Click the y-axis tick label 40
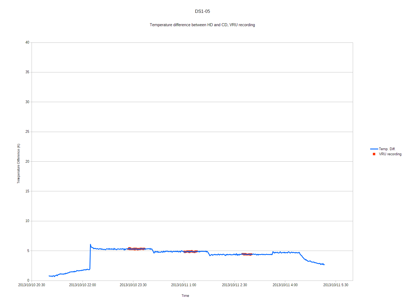The height and width of the screenshot is (303, 405). (27, 42)
